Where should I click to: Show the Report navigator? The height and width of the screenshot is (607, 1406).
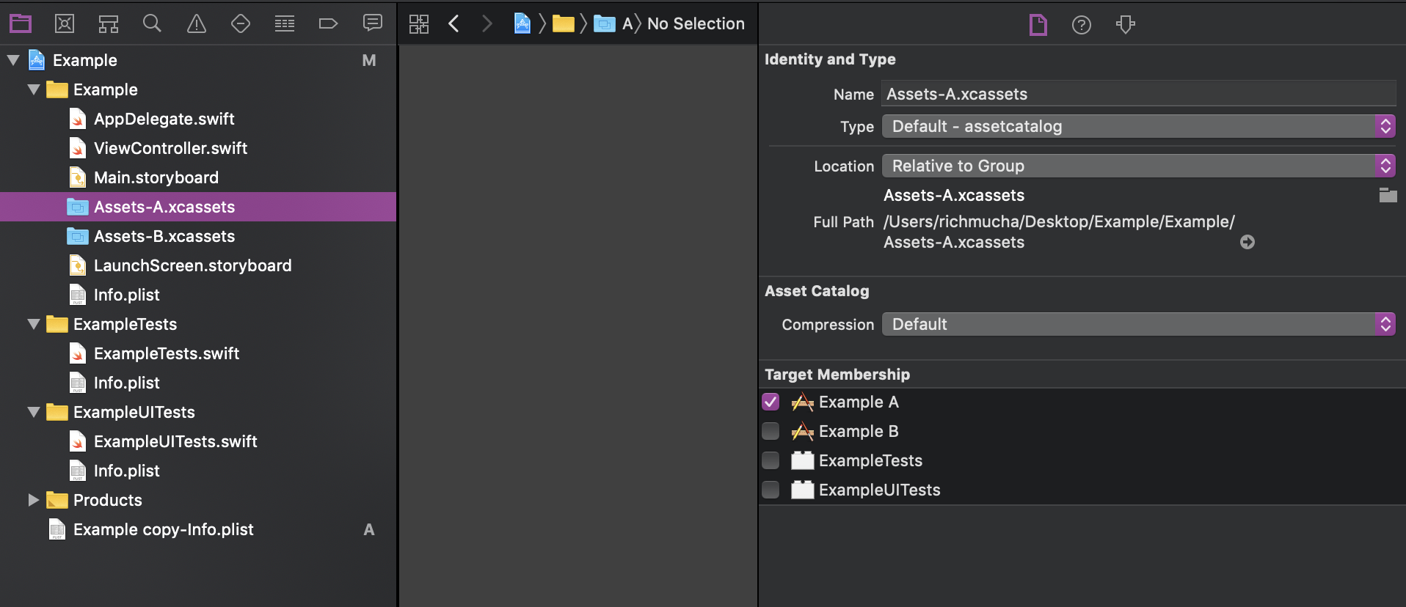click(372, 24)
